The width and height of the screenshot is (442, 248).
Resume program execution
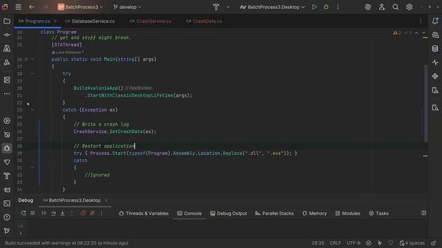tap(44, 213)
